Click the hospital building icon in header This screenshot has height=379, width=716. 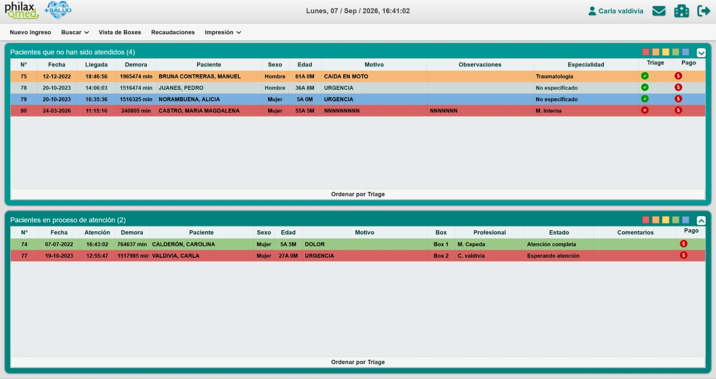681,11
